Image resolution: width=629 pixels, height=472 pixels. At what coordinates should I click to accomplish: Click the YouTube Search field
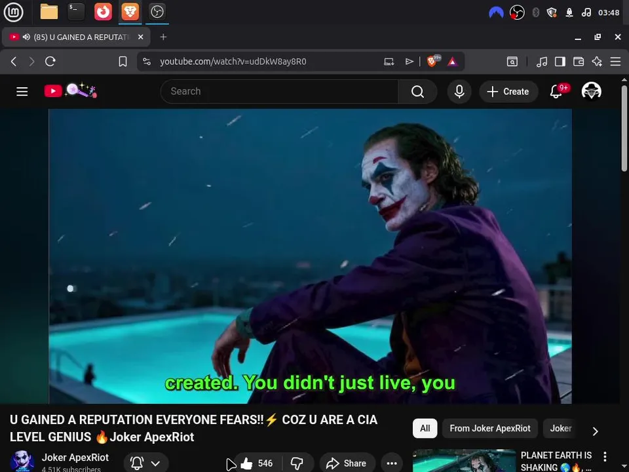coord(280,92)
